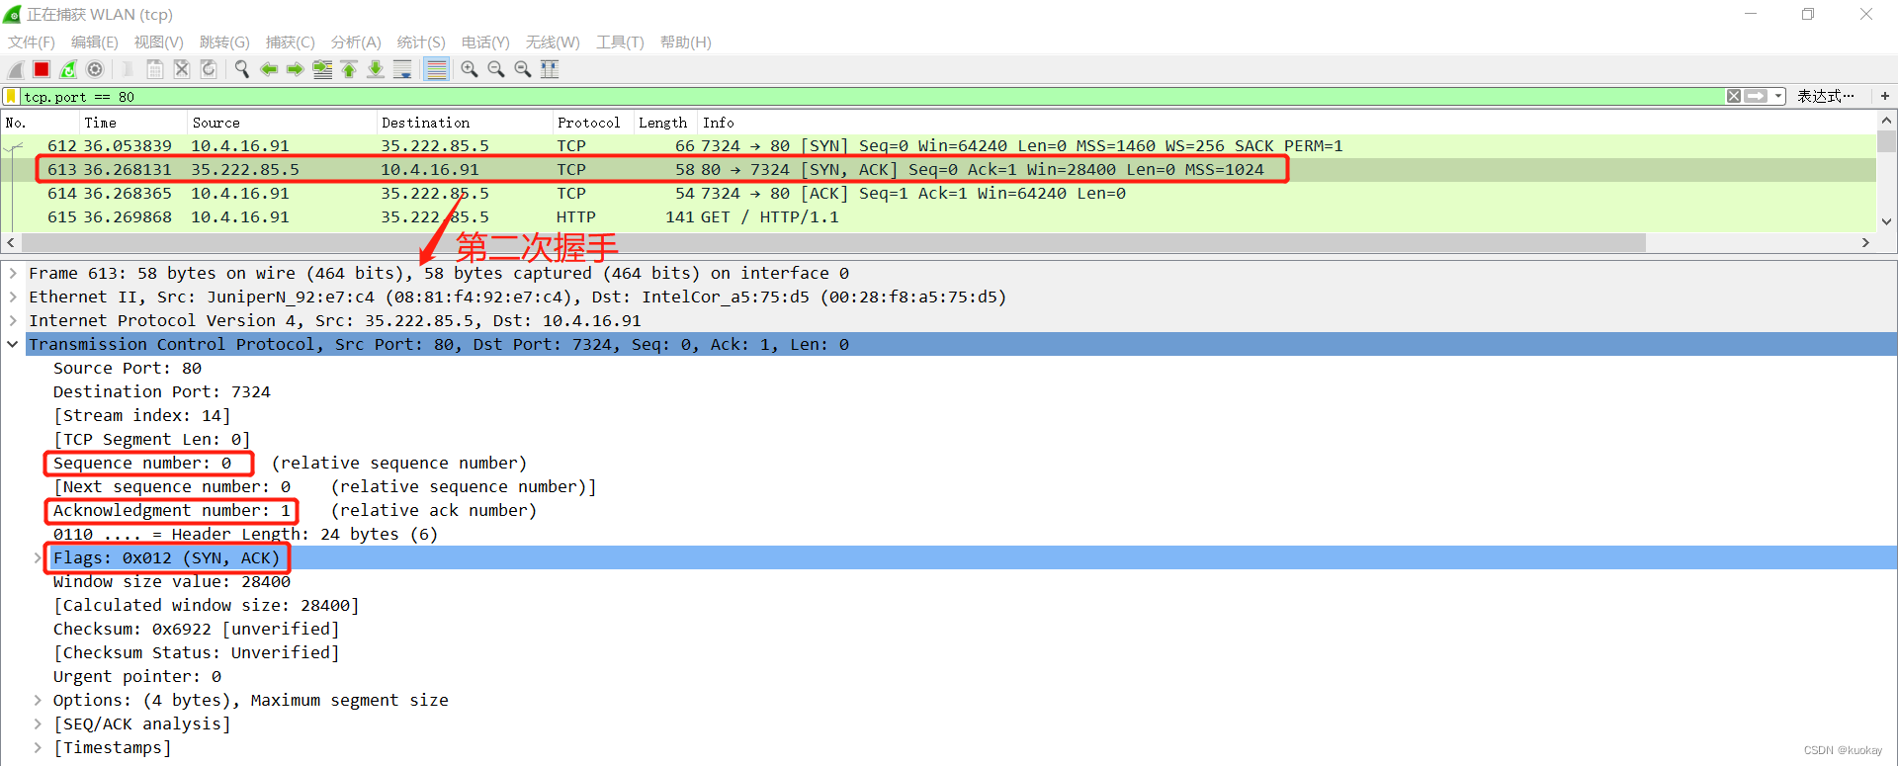This screenshot has height=766, width=1898.
Task: Expand the Ethernet II section
Action: 13,297
